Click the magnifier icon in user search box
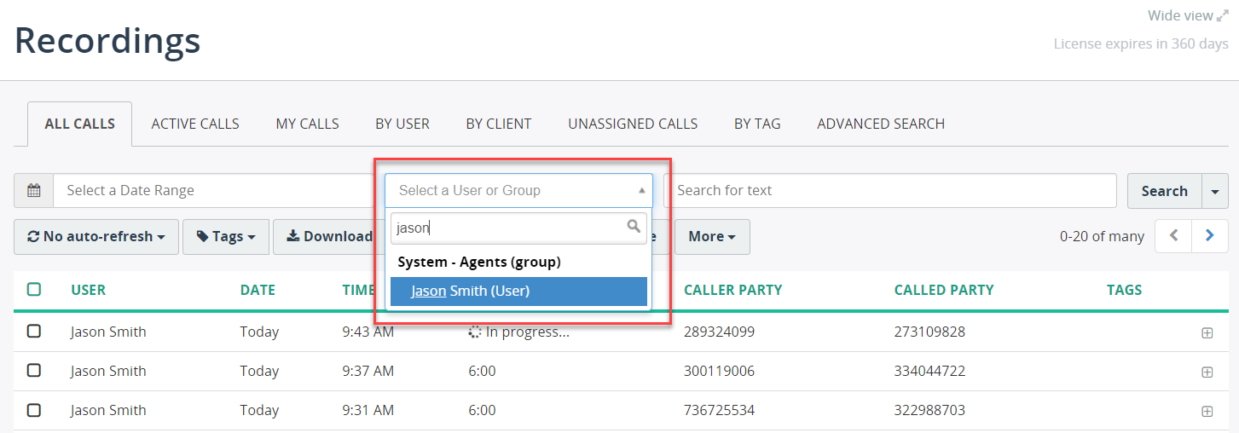 tap(634, 227)
